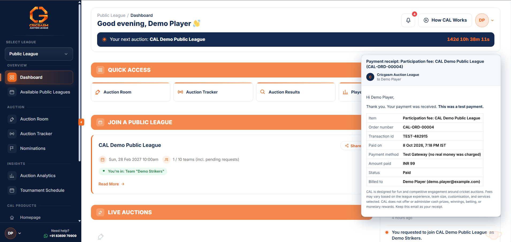Click the sidebar Auction Room gavel icon

[x=12, y=119]
